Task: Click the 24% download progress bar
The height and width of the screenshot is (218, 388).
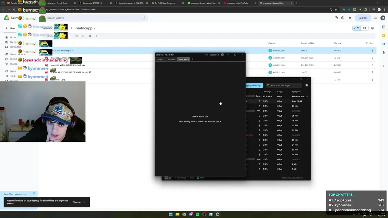Action: click(250, 96)
